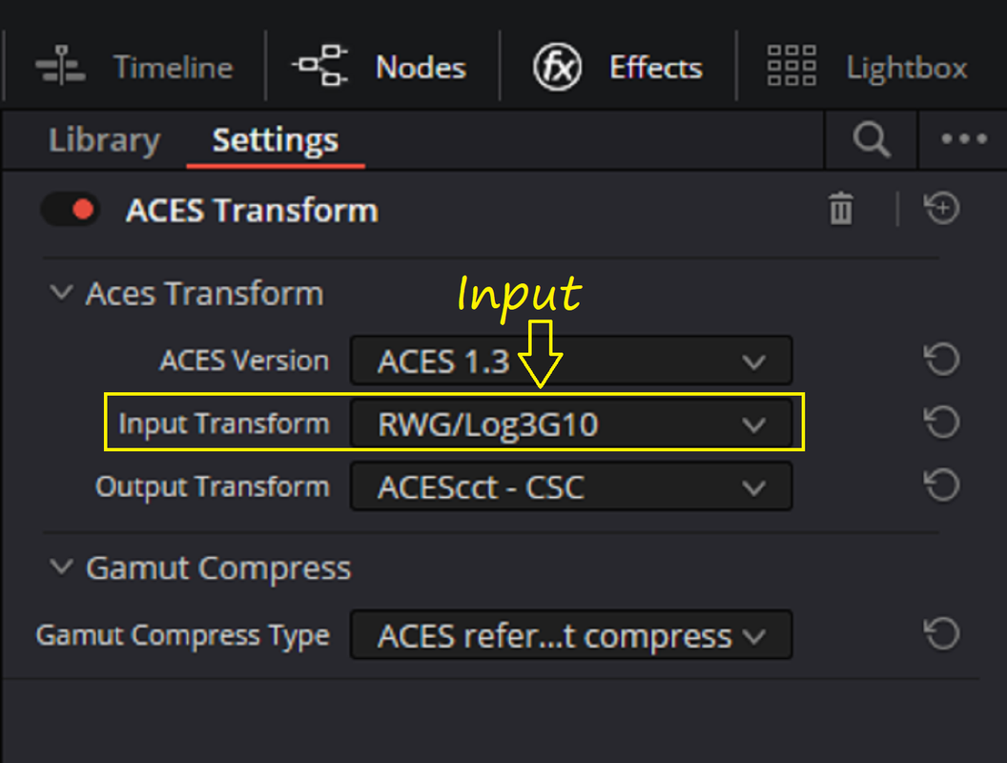Screen dimensions: 1007x763
Task: Collapse the Aces Transform section
Action: click(62, 293)
